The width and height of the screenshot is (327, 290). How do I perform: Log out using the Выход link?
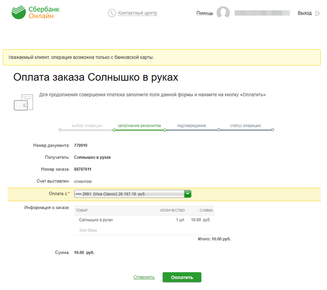(304, 13)
